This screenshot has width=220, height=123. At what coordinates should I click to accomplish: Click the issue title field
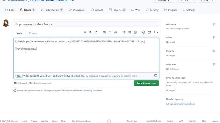pos(87,24)
